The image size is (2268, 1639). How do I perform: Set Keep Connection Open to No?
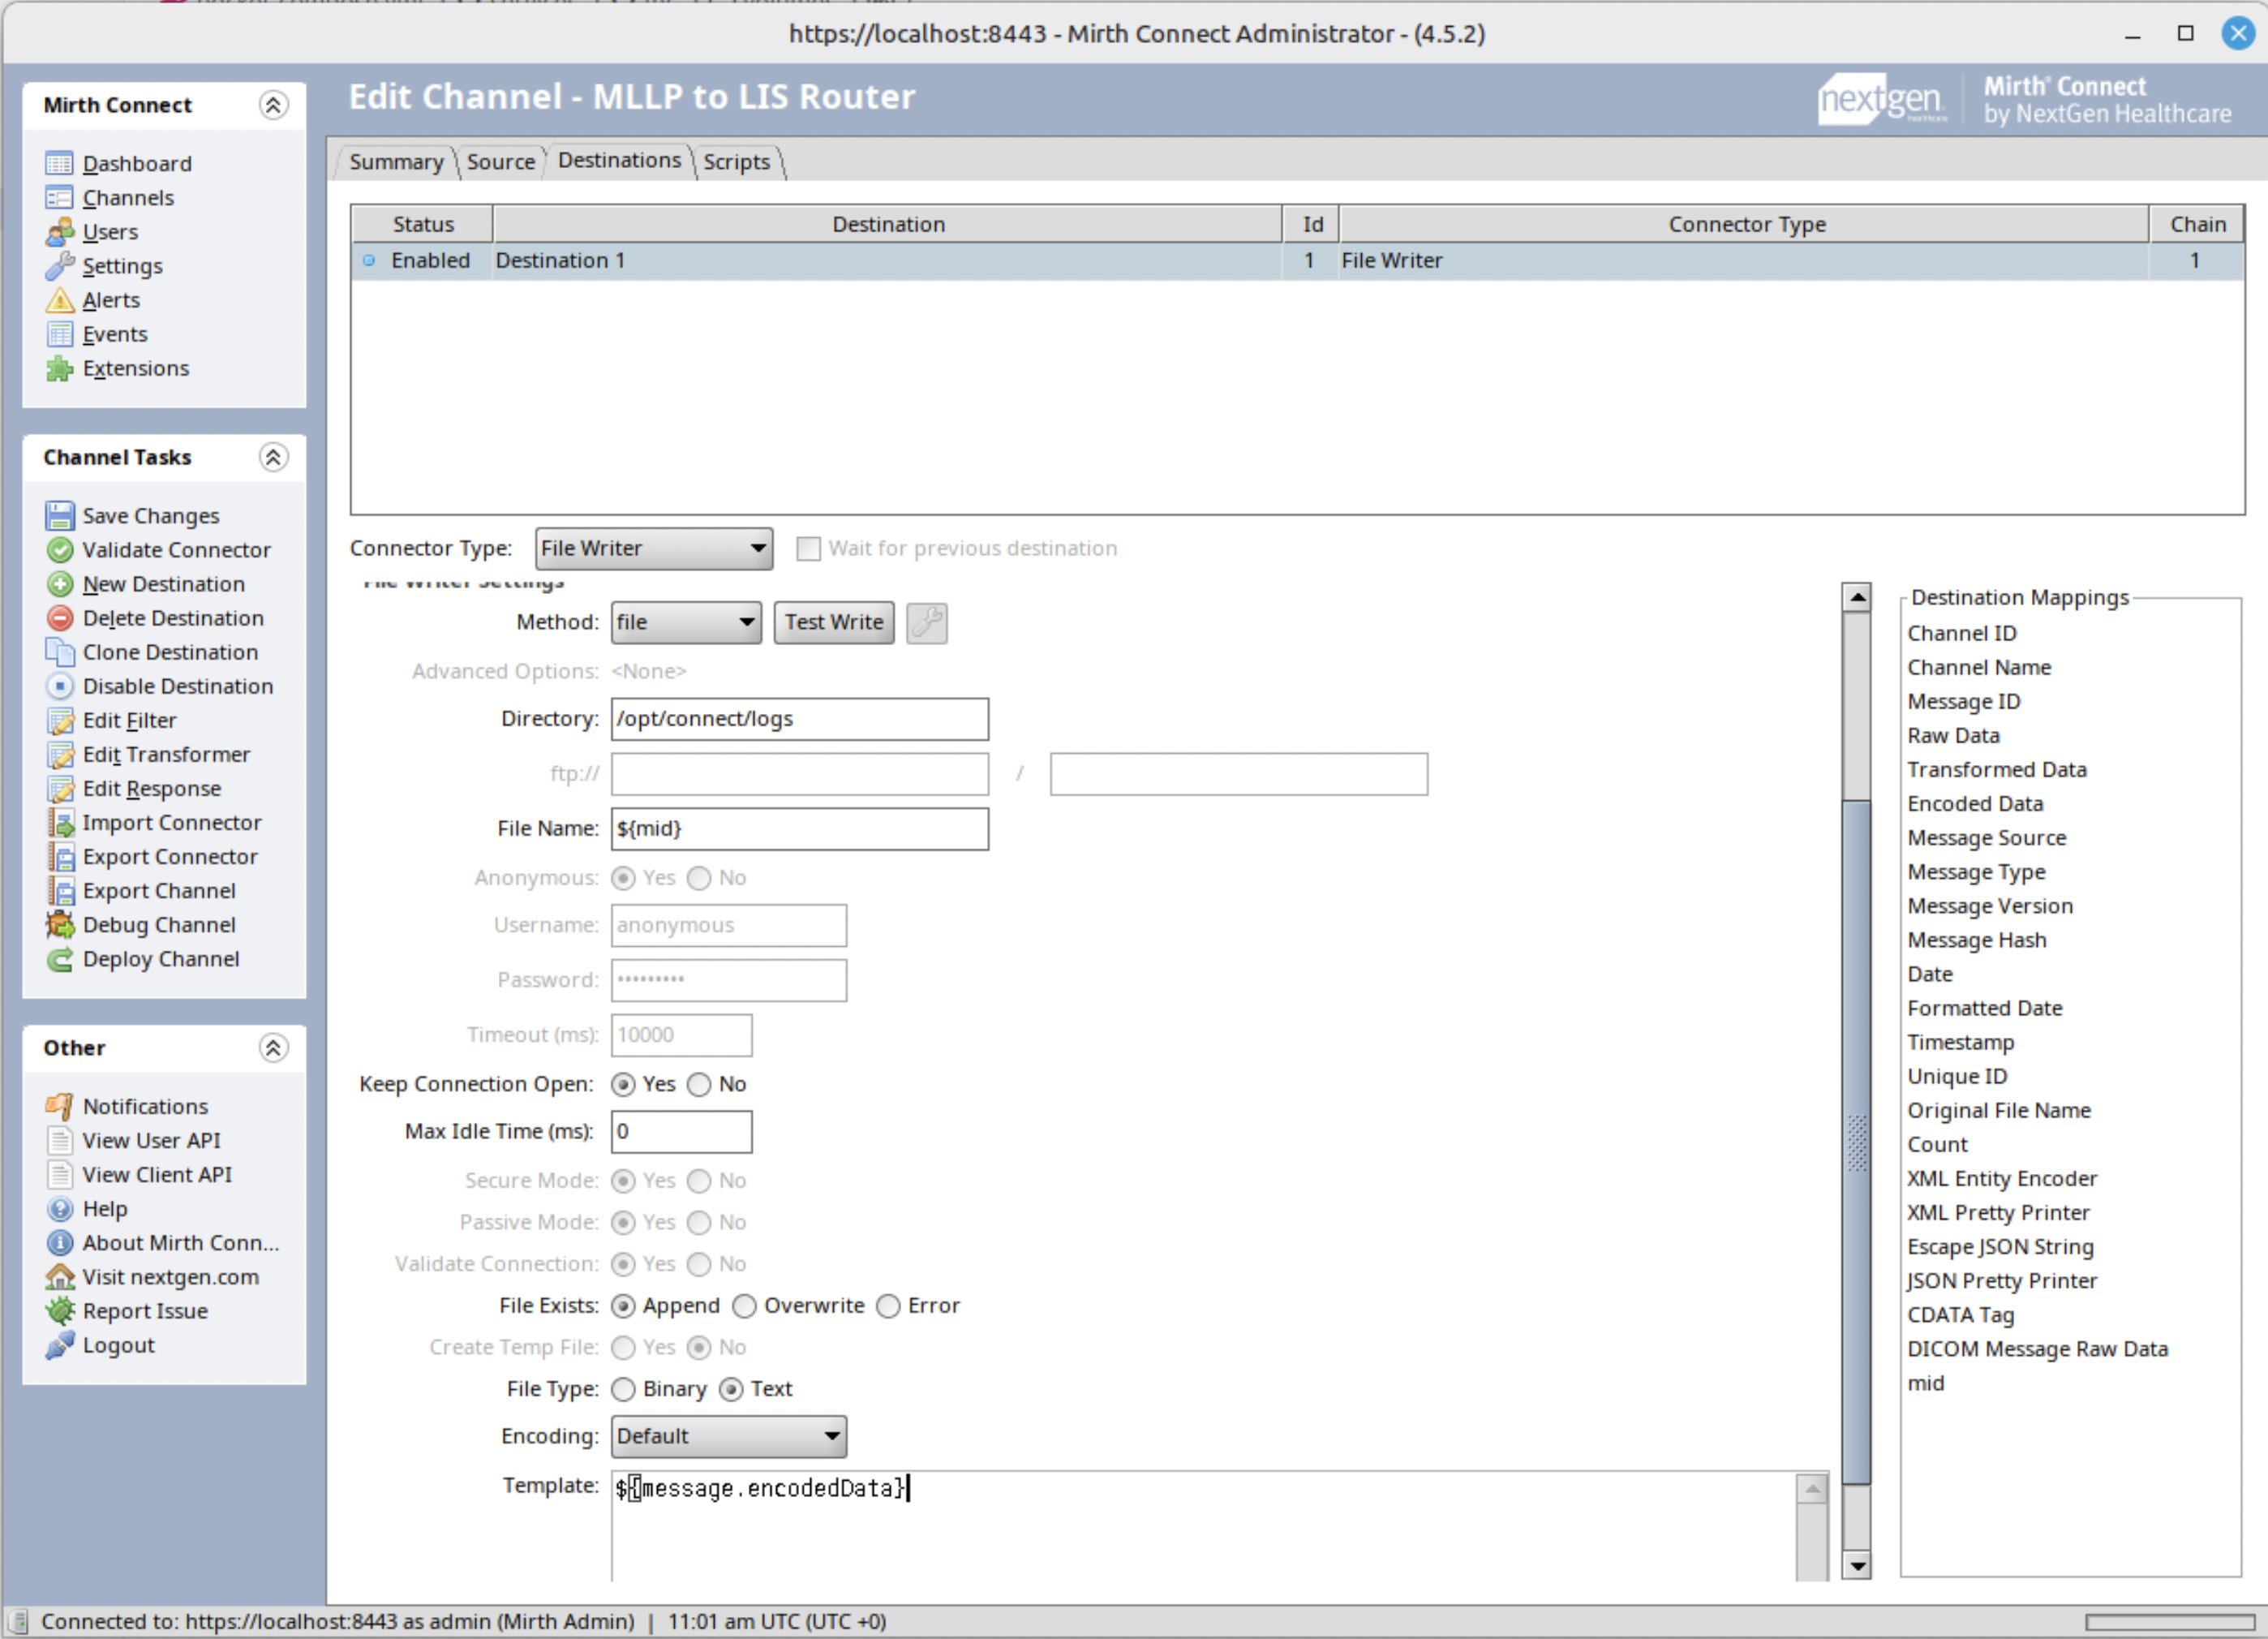tap(700, 1084)
